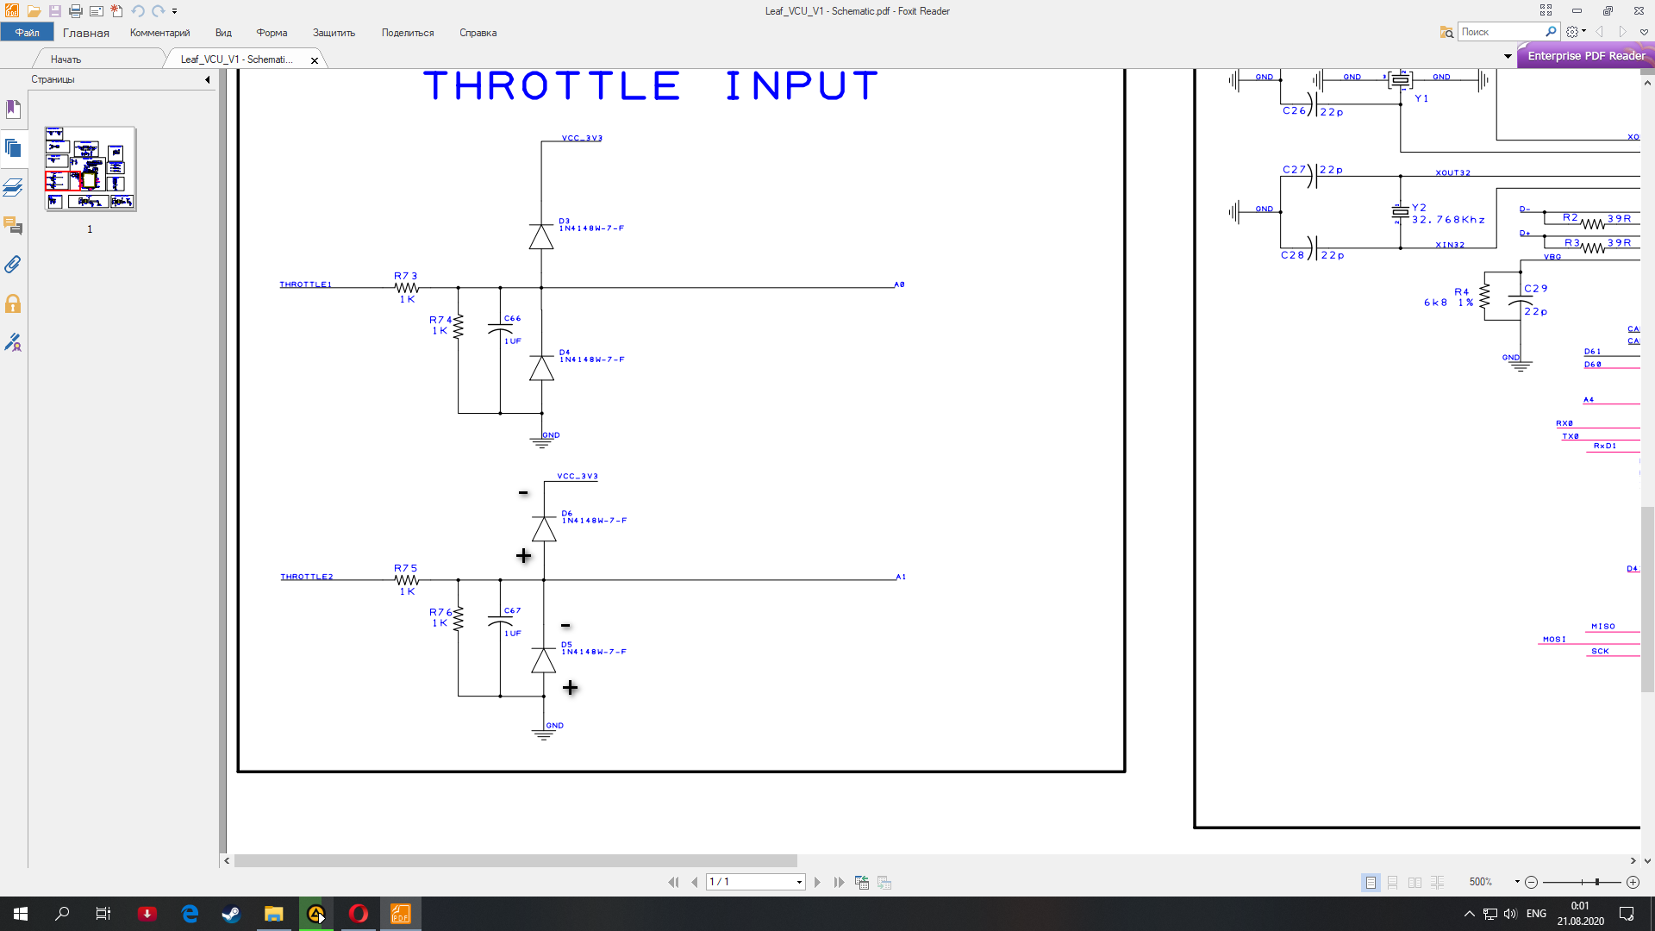Screen dimensions: 1655x931
Task: Click the zoom slider handle
Action: coord(1597,882)
